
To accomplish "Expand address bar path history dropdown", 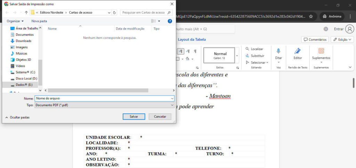I will point(110,13).
